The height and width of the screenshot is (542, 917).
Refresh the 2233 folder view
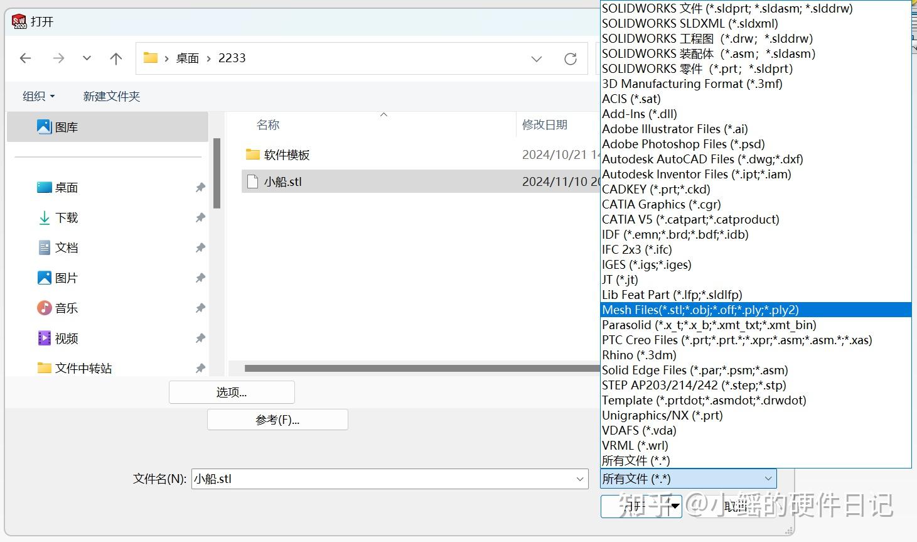point(571,58)
